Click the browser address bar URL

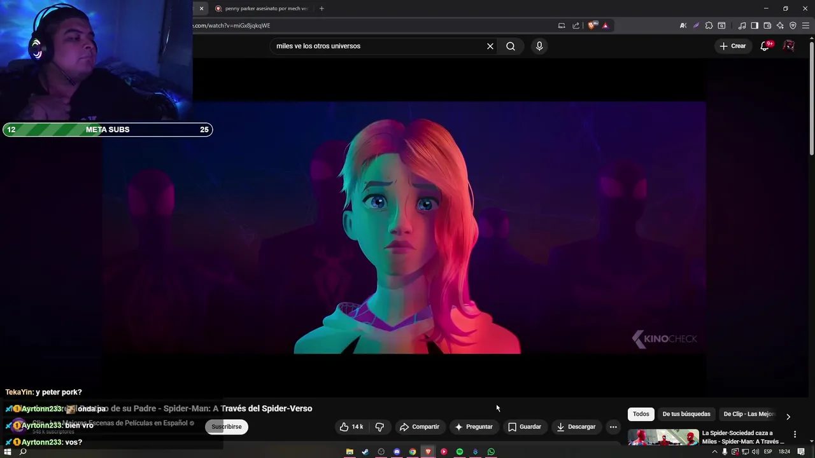coord(232,25)
